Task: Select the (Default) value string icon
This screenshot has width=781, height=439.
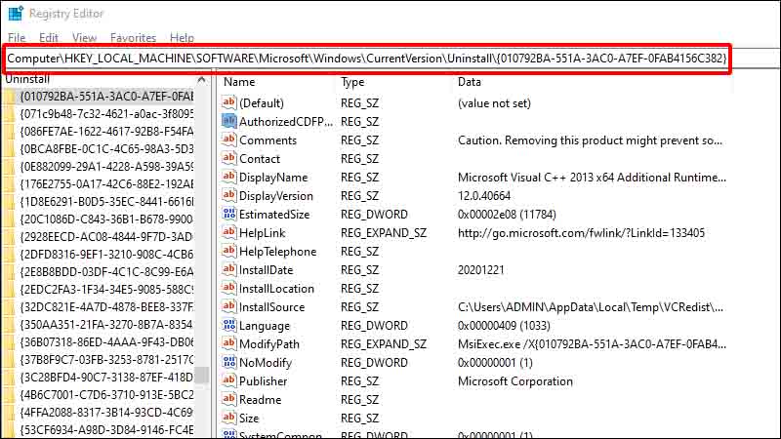Action: click(229, 102)
